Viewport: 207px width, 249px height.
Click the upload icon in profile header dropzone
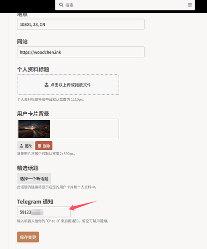click(46, 85)
